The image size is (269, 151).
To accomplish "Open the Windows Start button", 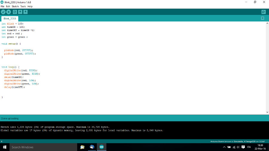I will click(x=4, y=147).
